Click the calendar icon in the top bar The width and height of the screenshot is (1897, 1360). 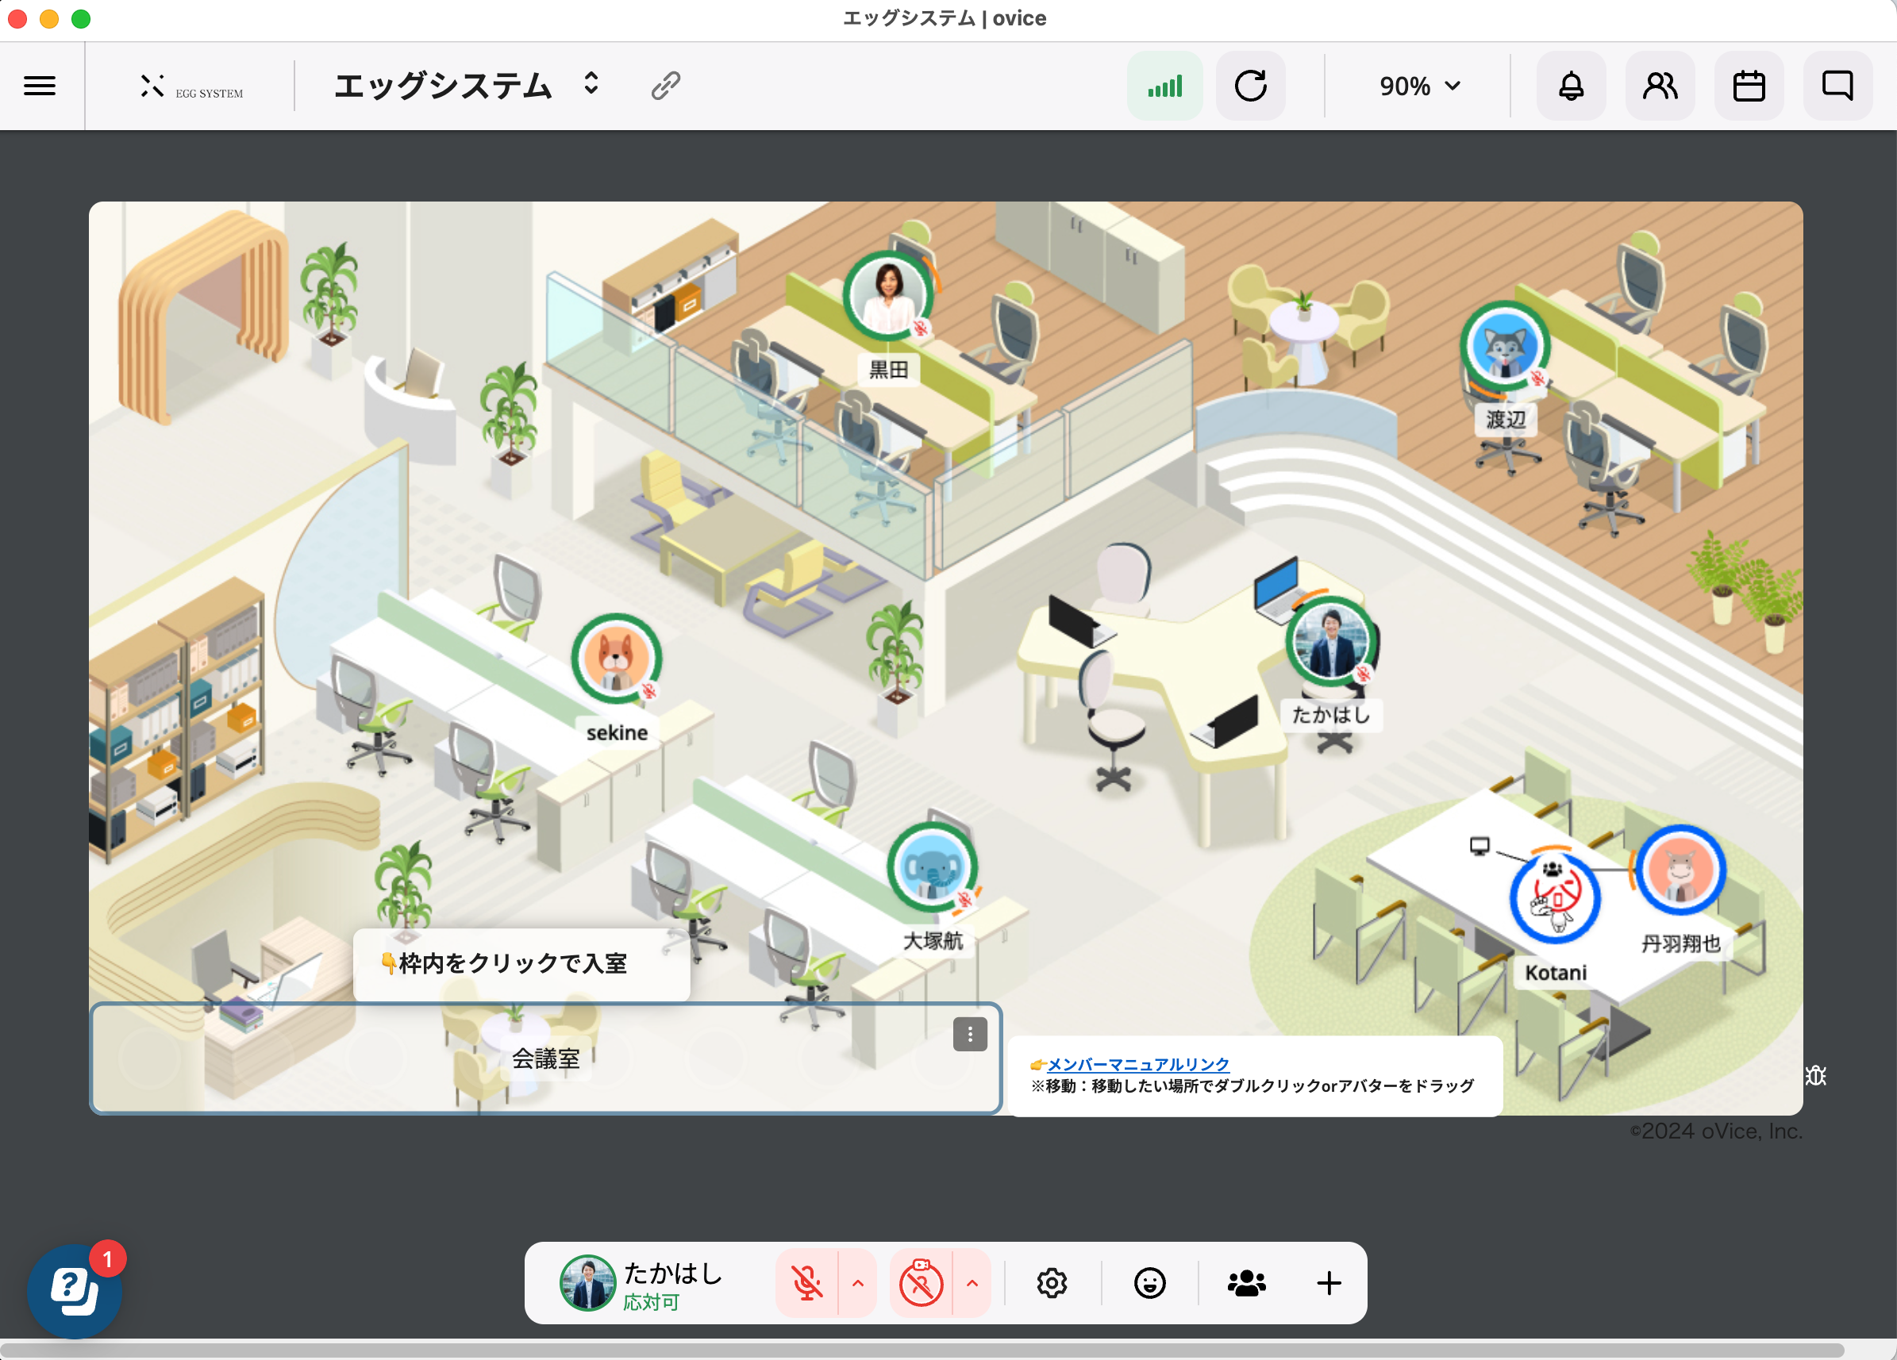click(1749, 85)
